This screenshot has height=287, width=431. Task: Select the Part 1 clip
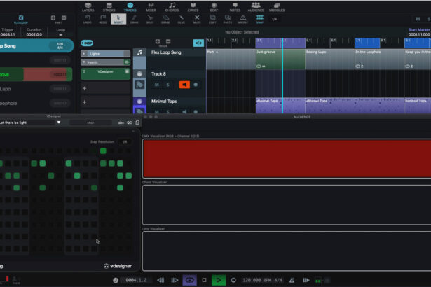point(231,59)
